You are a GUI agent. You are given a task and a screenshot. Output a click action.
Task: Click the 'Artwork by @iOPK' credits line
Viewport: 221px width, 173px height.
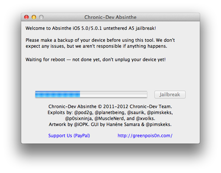tap(110, 125)
